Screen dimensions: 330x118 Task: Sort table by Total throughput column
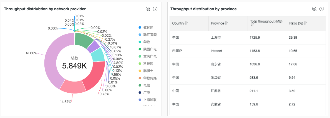pos(252,25)
